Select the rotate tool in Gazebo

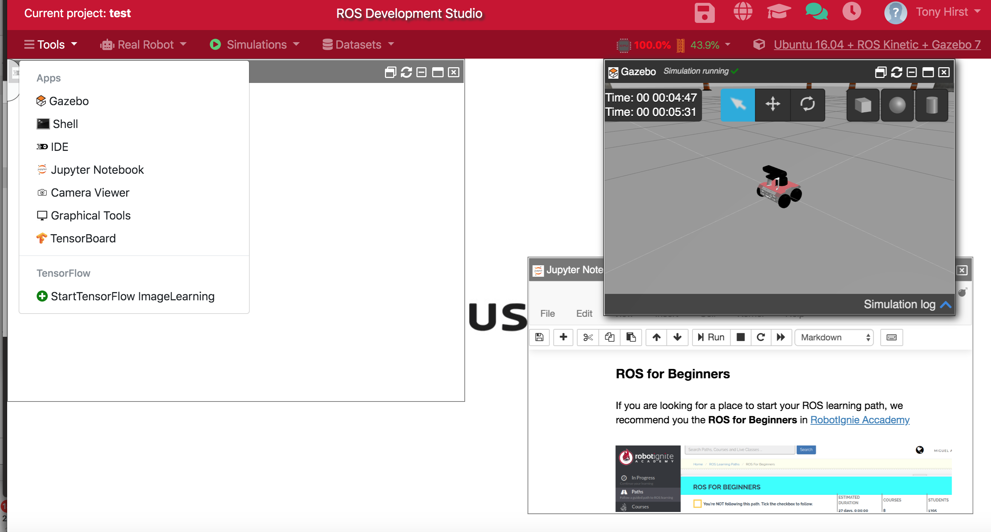[807, 104]
